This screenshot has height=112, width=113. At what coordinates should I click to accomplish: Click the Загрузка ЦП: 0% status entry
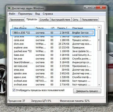tap(41, 101)
